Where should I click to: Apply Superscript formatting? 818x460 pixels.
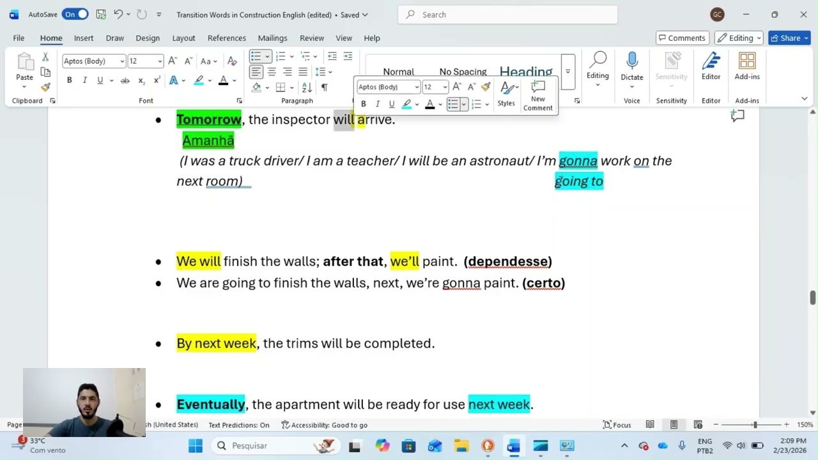[157, 80]
